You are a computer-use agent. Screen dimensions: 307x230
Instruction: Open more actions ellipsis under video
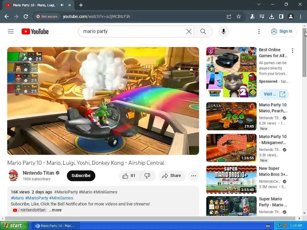coord(194,175)
